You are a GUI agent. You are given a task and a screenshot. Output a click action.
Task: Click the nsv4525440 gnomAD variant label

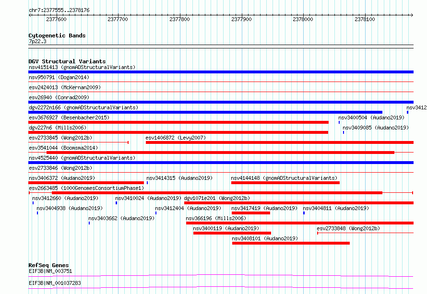click(x=82, y=158)
